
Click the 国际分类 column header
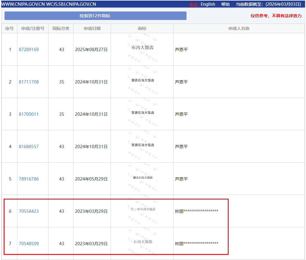click(x=61, y=28)
